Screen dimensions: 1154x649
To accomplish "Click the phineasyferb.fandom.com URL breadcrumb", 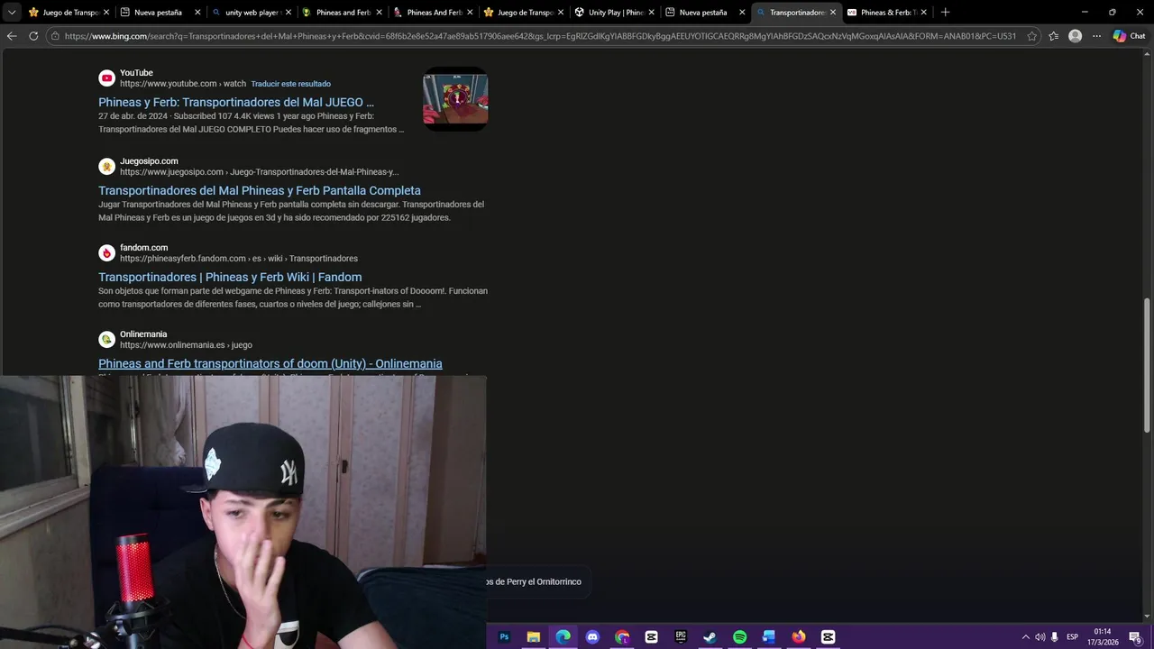I will [239, 259].
